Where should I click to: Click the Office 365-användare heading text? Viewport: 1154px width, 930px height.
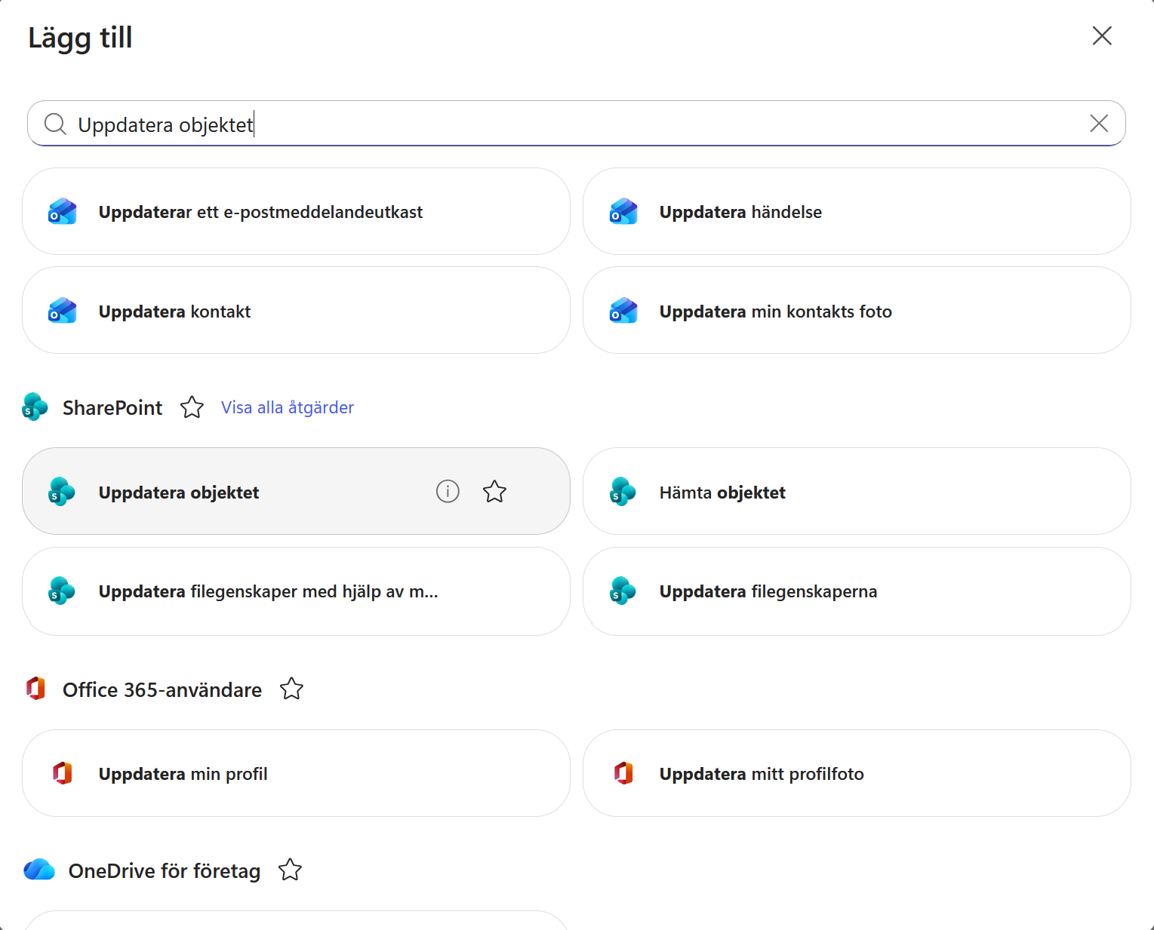click(162, 689)
